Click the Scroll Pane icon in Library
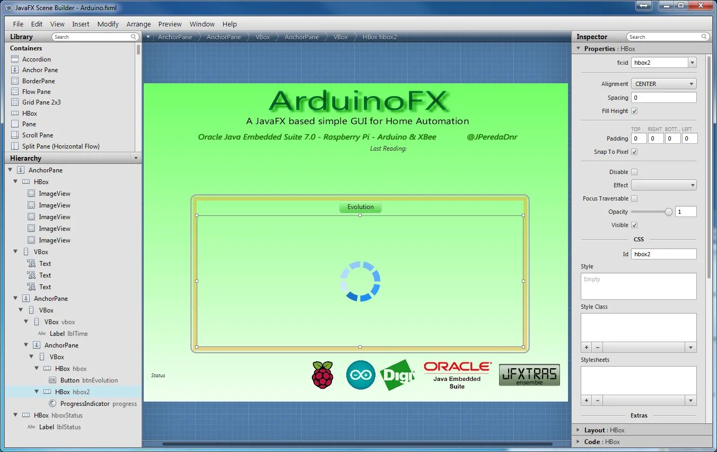This screenshot has height=452, width=717. [15, 135]
